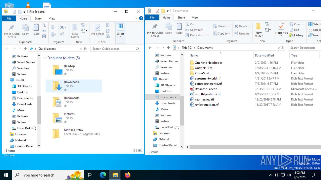Click refresh button beside Documents address bar
This screenshot has height=180, width=321.
click(x=283, y=48)
